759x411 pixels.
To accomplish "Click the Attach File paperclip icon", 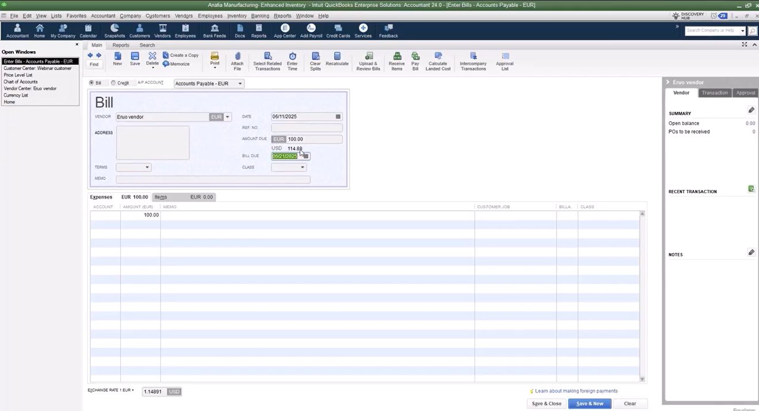I will click(x=237, y=56).
